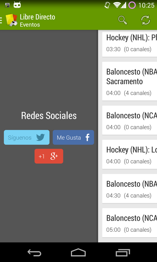Tap the hamburger menu icon
Viewport: 157px width, 262px height.
1,20
